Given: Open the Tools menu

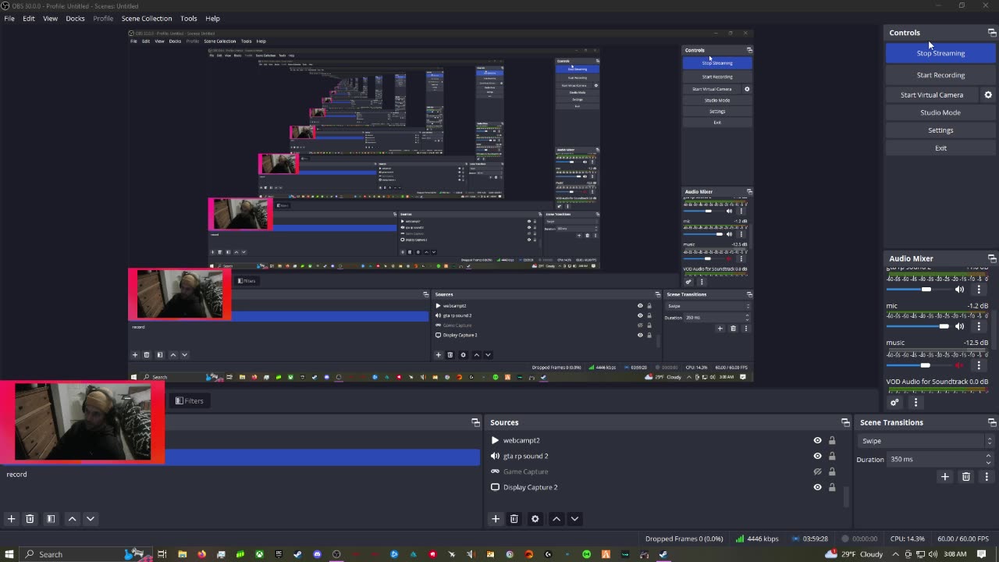Looking at the screenshot, I should click(189, 18).
